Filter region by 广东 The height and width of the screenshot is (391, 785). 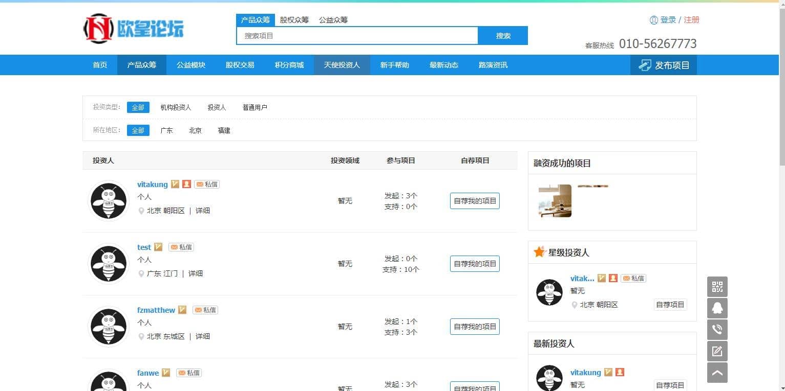coord(166,130)
